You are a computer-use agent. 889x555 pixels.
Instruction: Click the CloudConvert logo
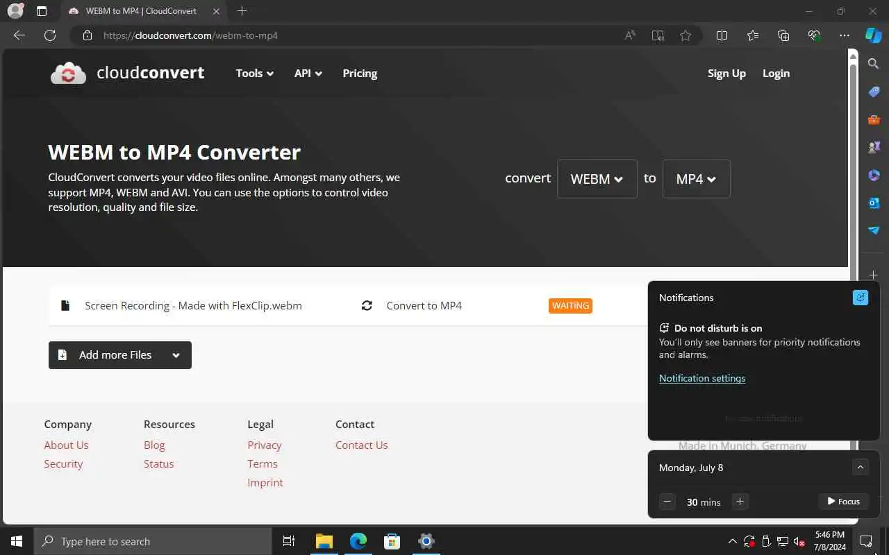point(127,73)
